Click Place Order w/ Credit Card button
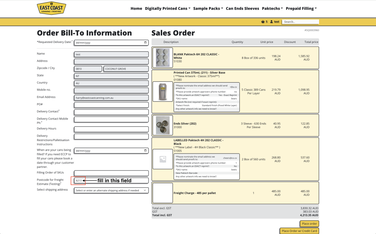Viewport: 376px width, 234px height. point(299,231)
